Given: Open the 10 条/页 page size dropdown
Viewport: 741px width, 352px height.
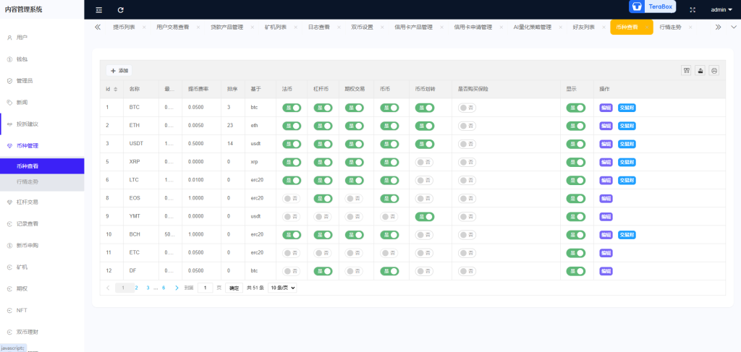Looking at the screenshot, I should 282,288.
